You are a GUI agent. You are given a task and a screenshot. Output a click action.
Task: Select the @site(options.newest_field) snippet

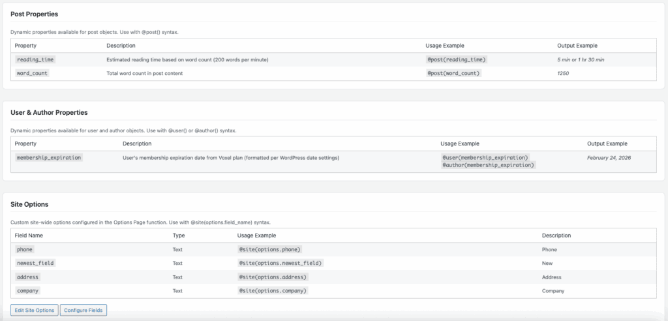281,263
